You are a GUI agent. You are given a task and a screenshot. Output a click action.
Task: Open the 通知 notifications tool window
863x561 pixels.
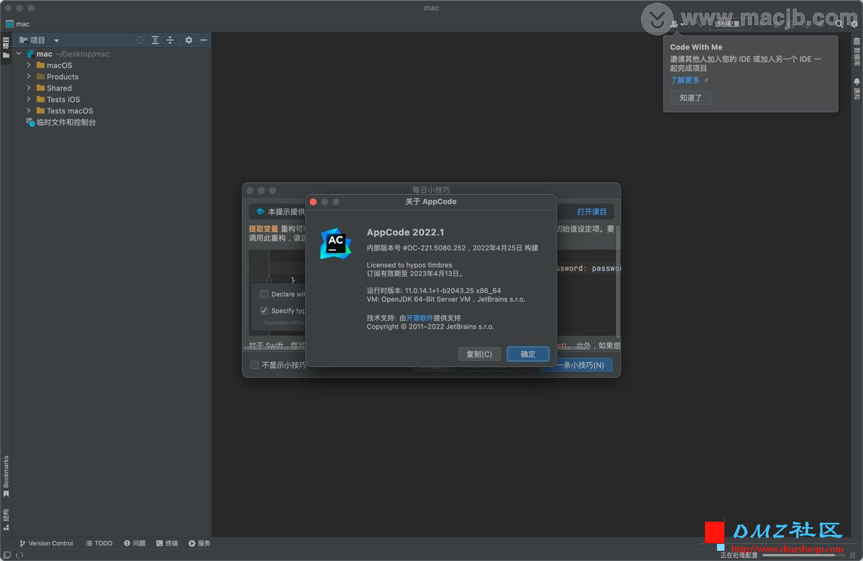857,89
